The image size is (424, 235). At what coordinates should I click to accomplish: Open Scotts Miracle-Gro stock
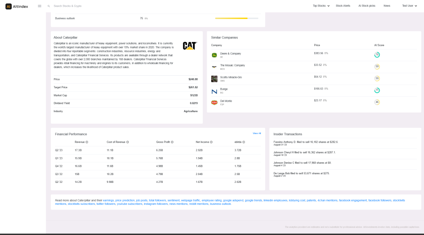[231, 77]
